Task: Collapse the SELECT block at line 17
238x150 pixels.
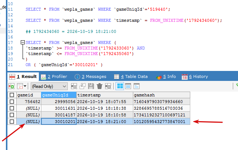Action: click(x=23, y=42)
